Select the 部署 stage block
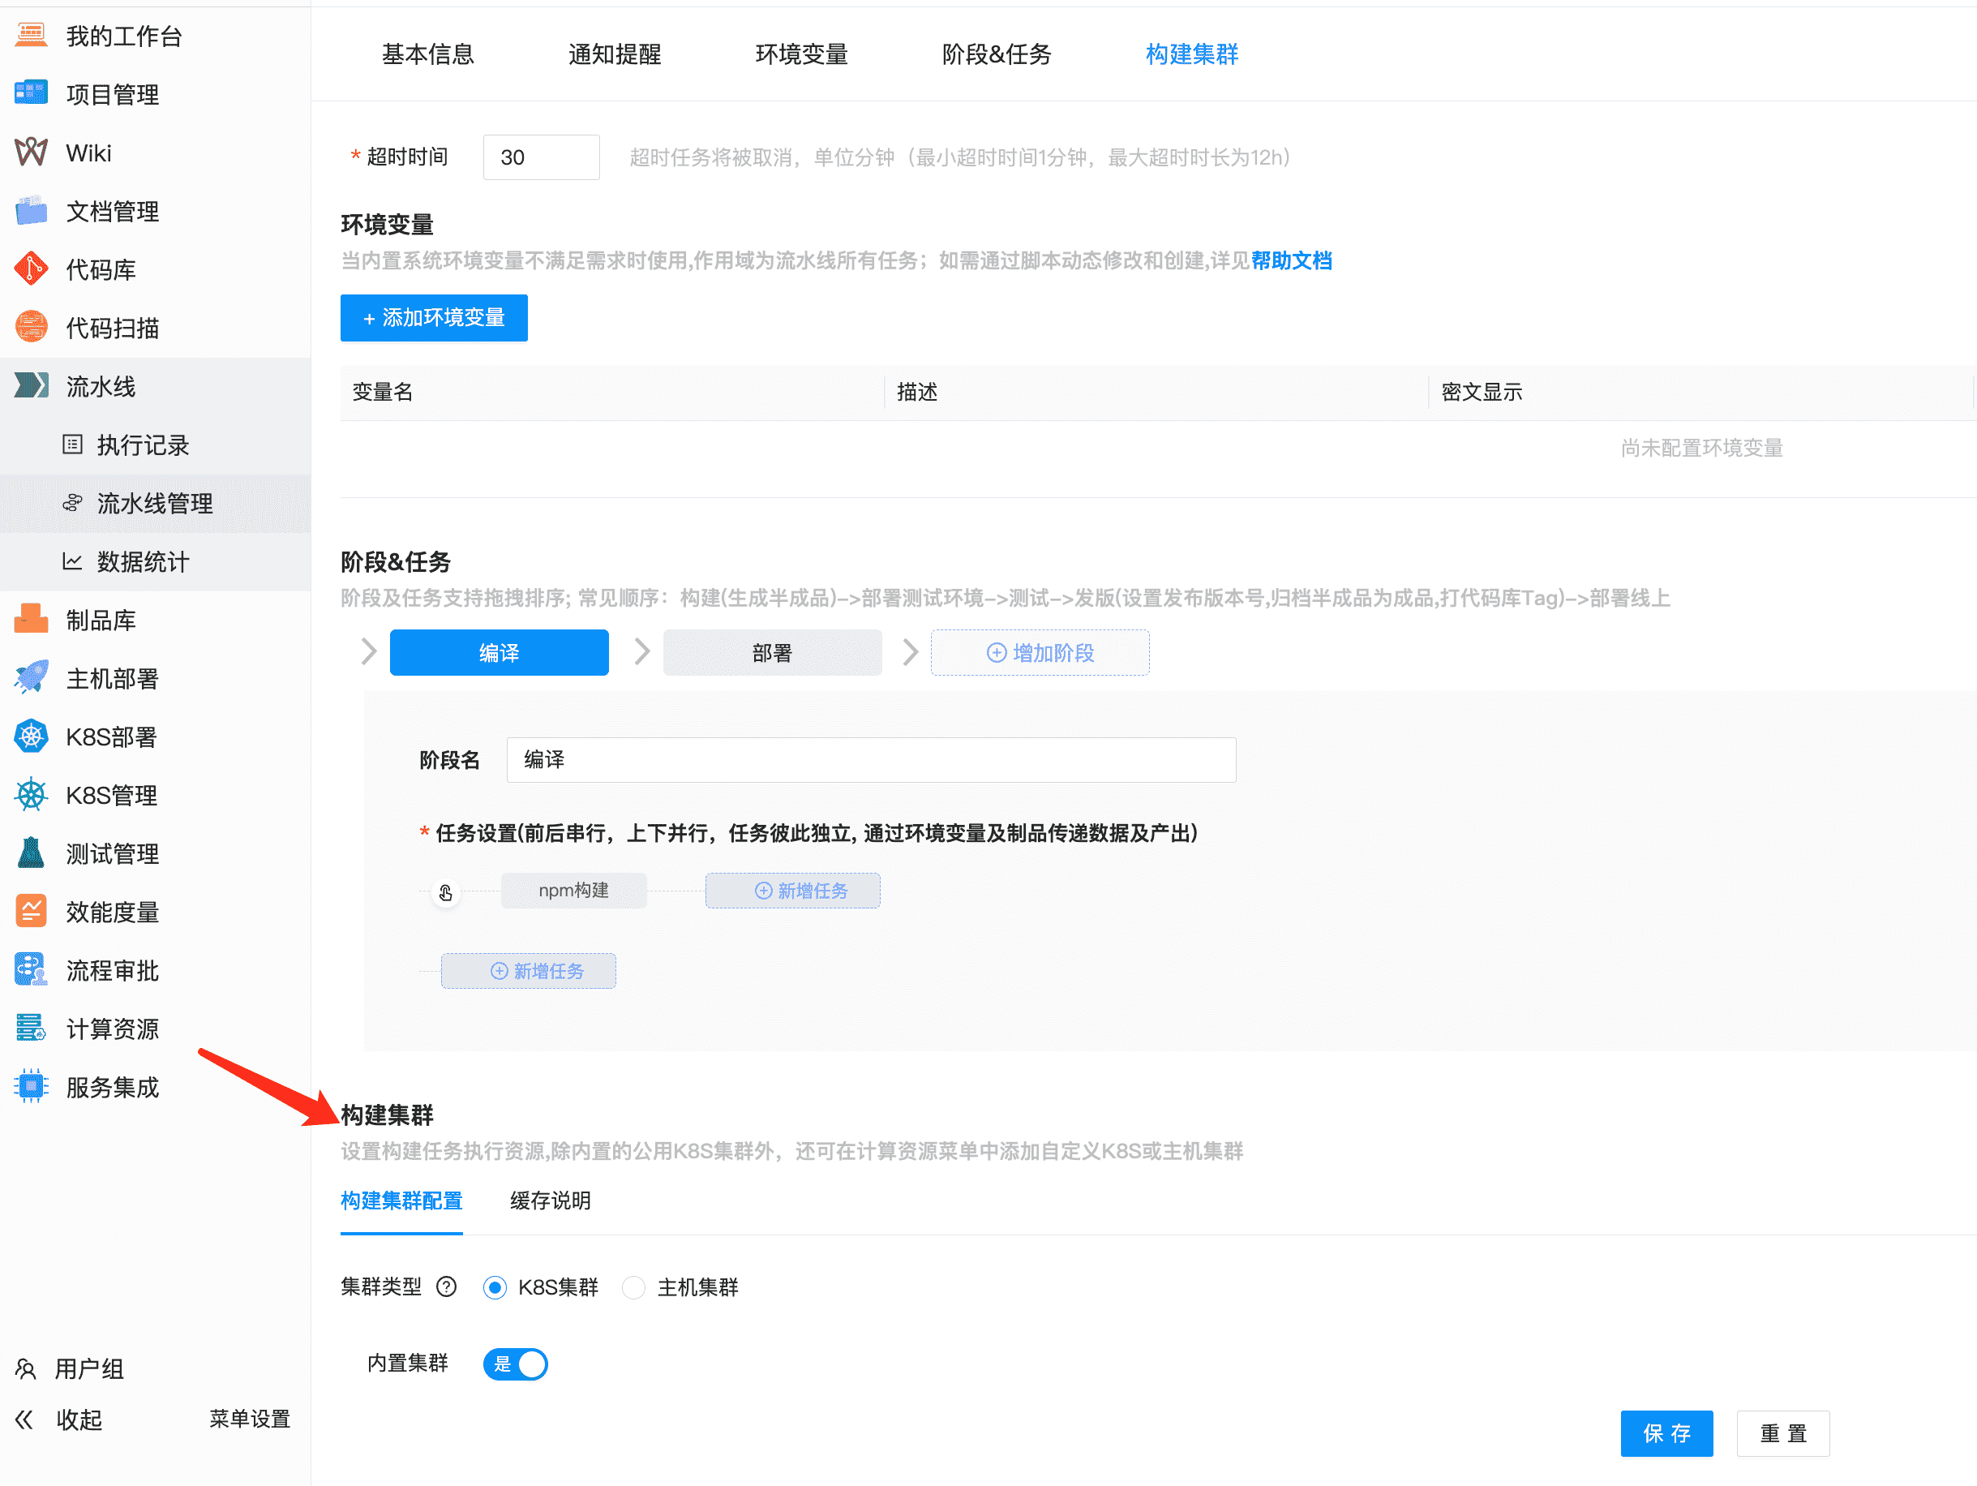Image resolution: width=1977 pixels, height=1486 pixels. [x=771, y=652]
